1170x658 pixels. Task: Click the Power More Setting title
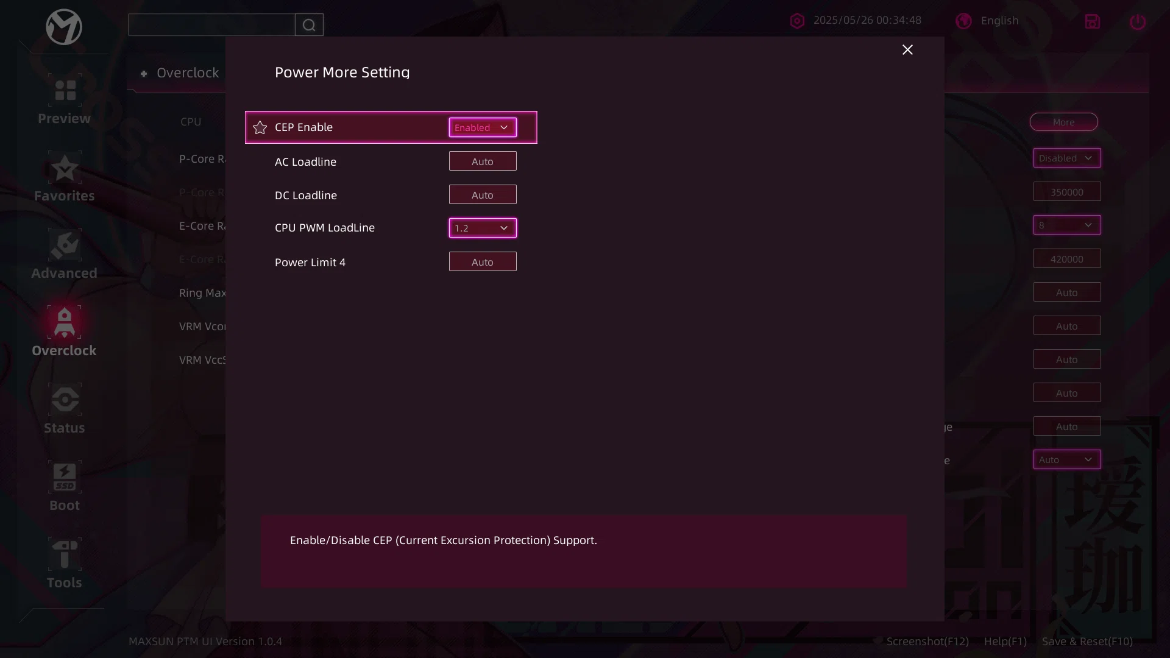pyautogui.click(x=342, y=72)
